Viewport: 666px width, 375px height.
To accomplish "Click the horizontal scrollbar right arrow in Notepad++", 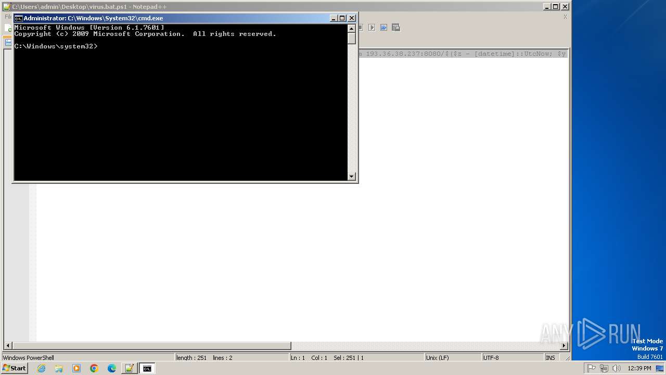I will pyautogui.click(x=564, y=346).
